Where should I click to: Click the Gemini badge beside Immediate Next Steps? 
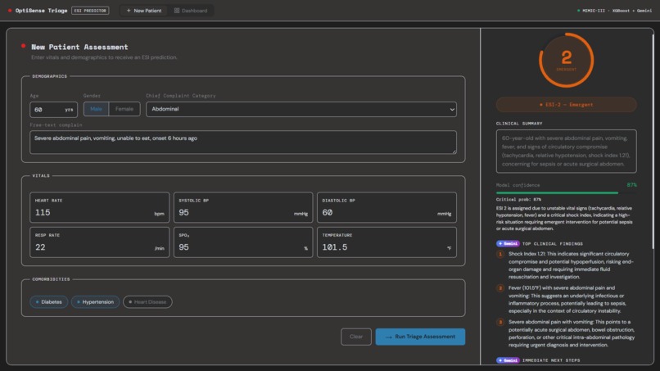[x=508, y=360]
